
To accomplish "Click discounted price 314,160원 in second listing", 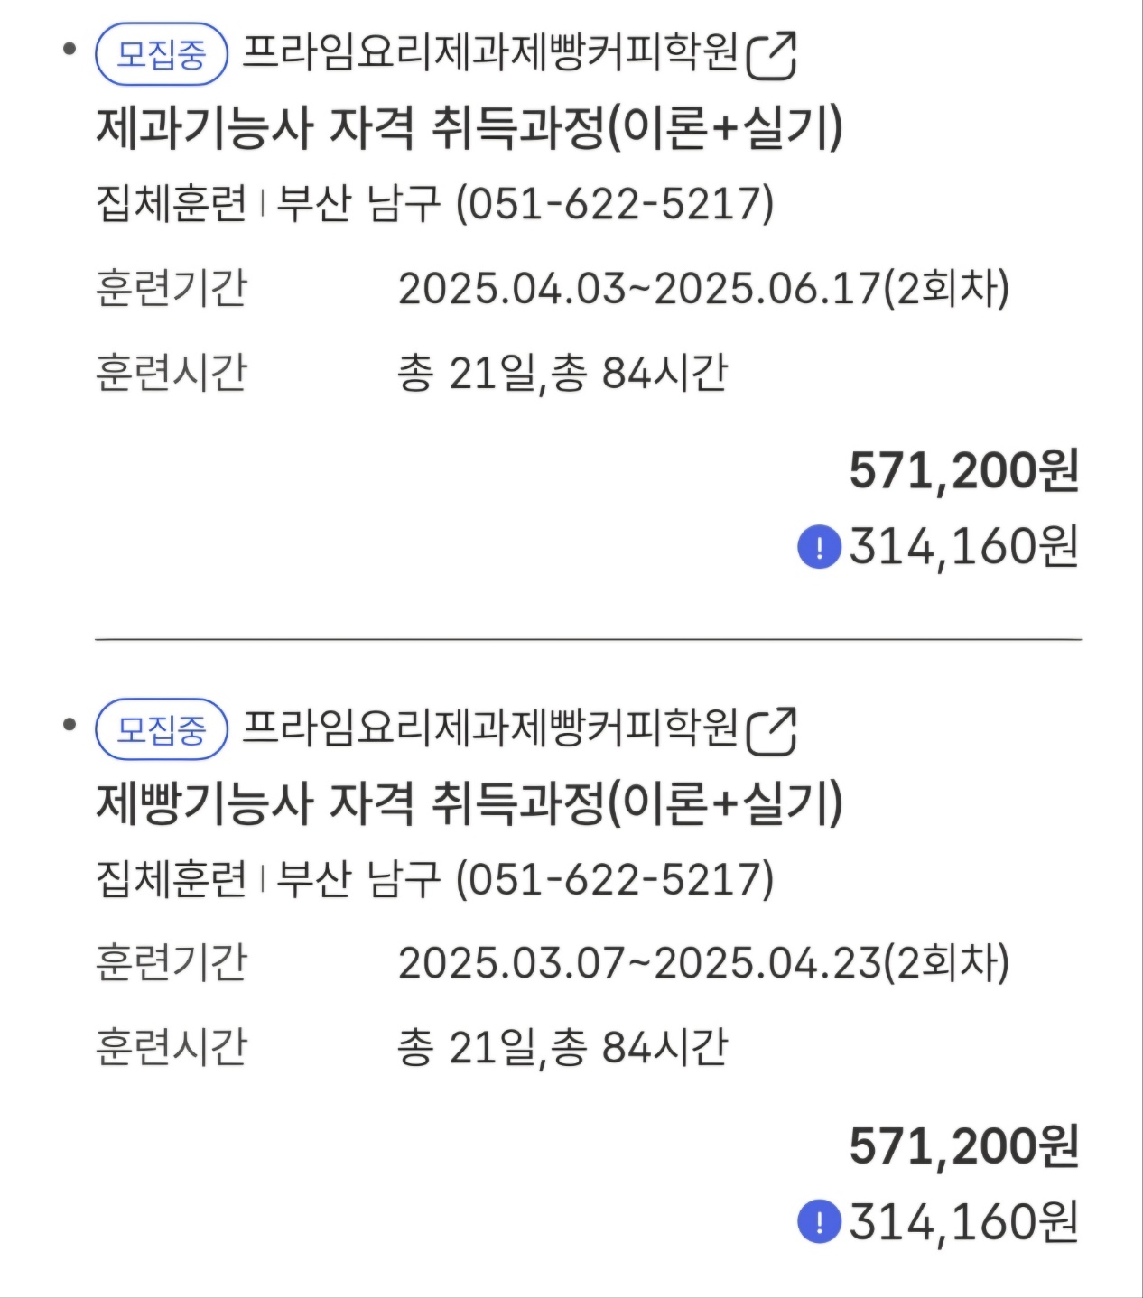I will tap(964, 1223).
